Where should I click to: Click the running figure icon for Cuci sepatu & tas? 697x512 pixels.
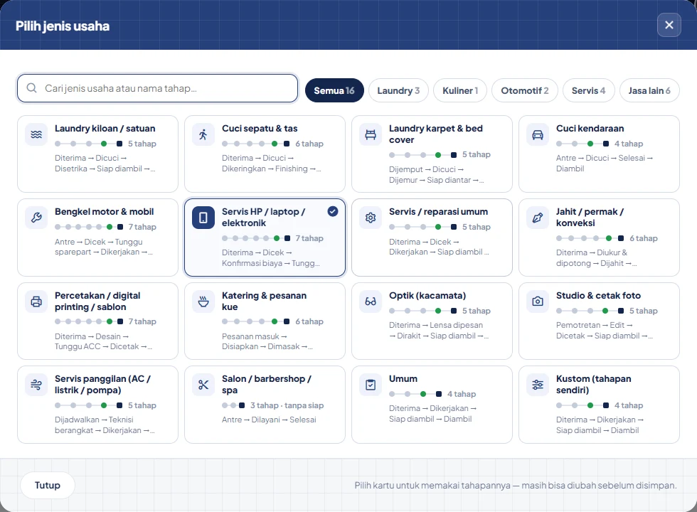(203, 134)
